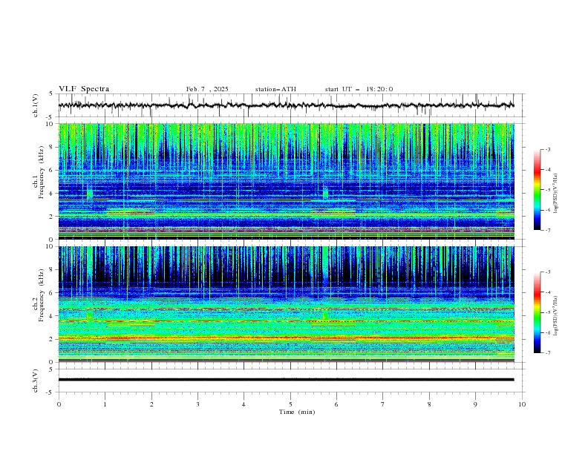Image resolution: width=588 pixels, height=454 pixels.
Task: Click the ch.1 "Frequency (kHz)" axis label
Action: [x=41, y=173]
